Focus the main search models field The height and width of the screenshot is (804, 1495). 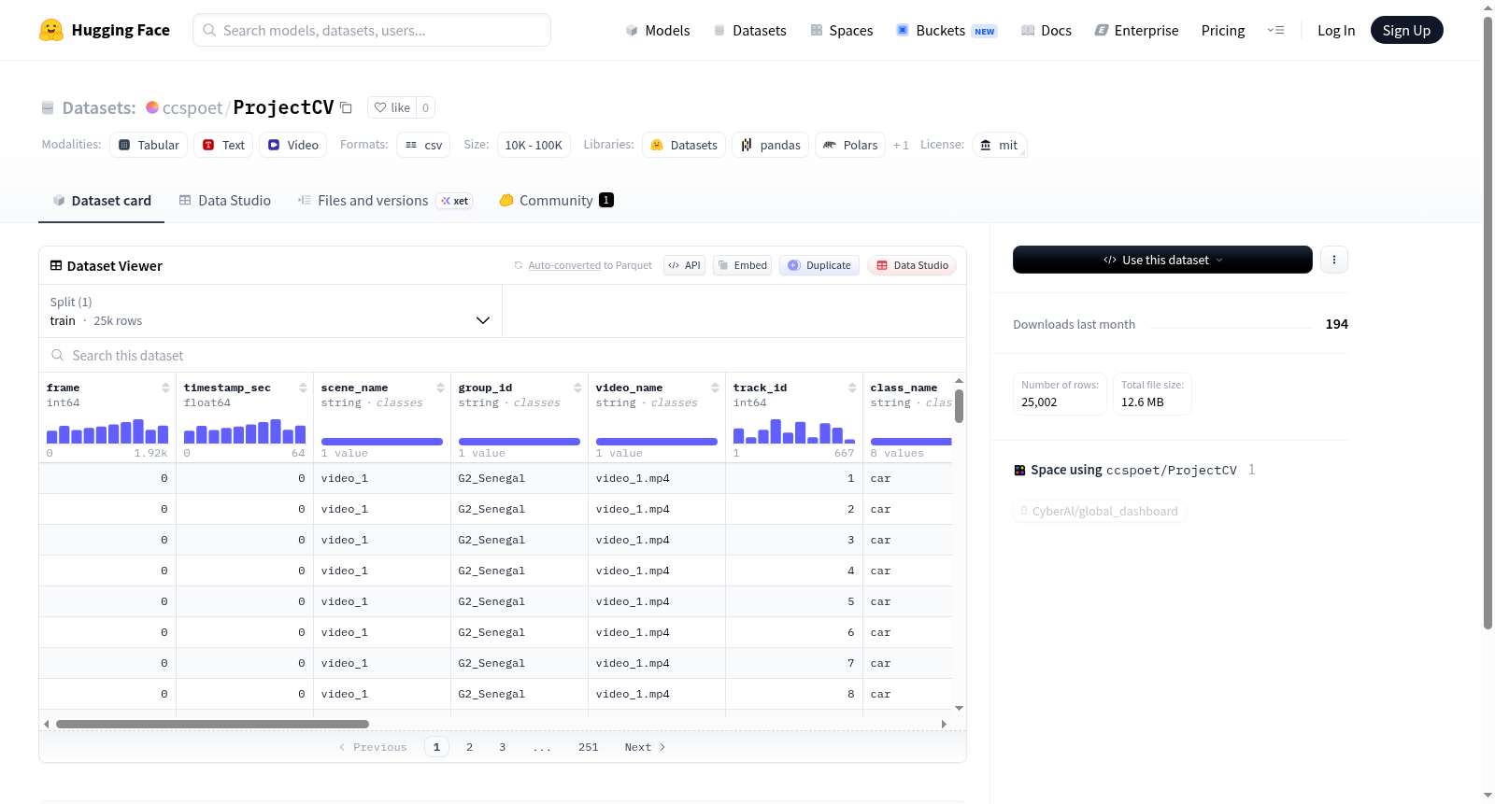click(372, 30)
